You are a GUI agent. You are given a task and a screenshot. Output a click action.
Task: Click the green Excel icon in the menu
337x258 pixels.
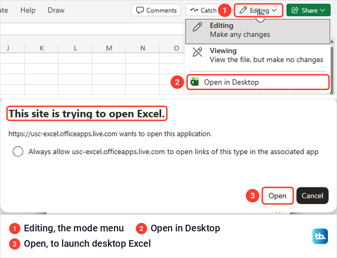coord(195,82)
